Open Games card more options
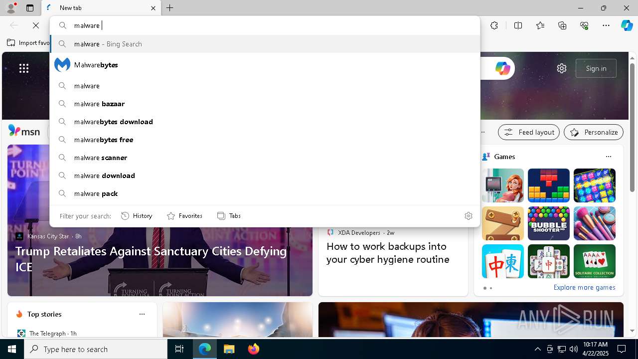 click(609, 157)
